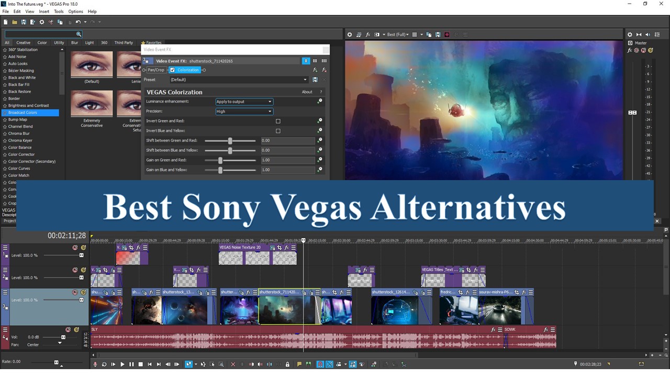Pause playback in transport bar
Screen dimensions: 670x377
(x=131, y=364)
